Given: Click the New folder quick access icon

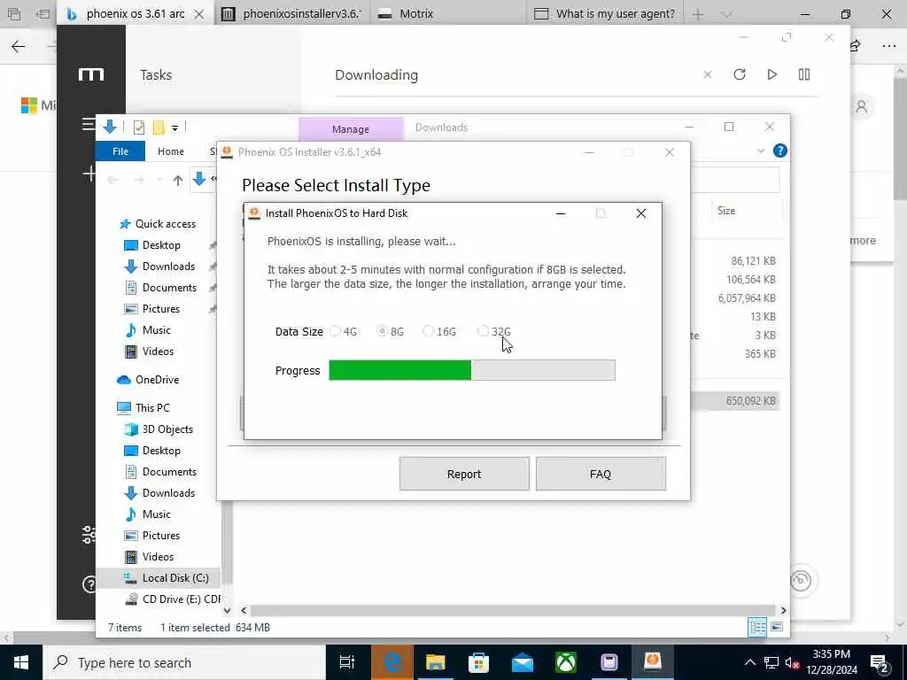Looking at the screenshot, I should pyautogui.click(x=159, y=127).
